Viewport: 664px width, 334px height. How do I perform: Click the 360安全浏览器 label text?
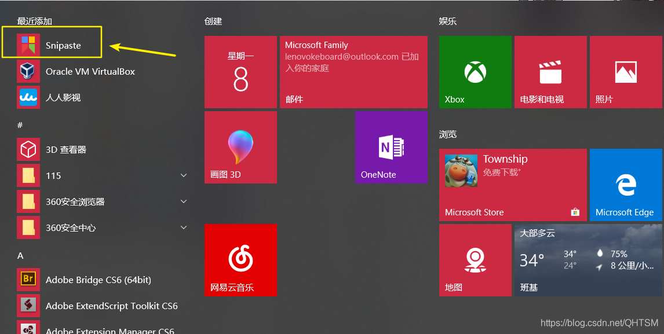75,202
